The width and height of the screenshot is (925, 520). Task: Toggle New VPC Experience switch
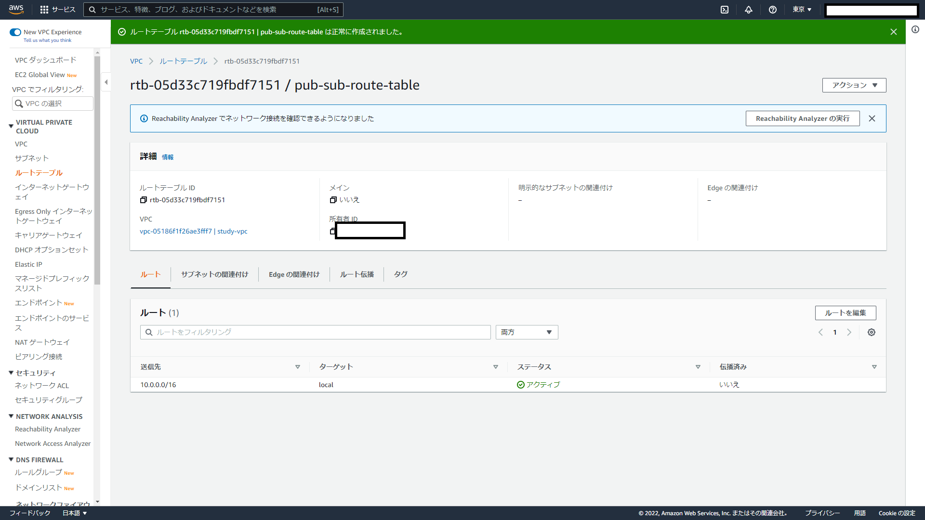[x=15, y=32]
